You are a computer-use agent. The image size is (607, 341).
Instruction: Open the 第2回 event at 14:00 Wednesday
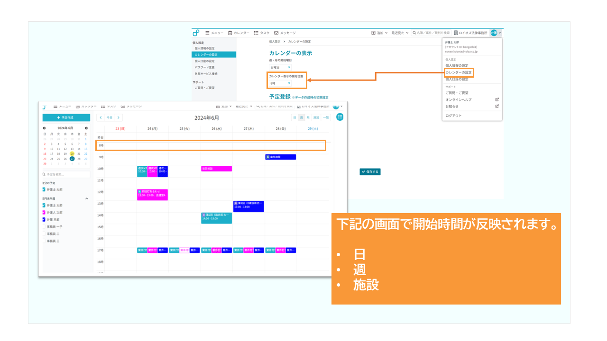[217, 218]
